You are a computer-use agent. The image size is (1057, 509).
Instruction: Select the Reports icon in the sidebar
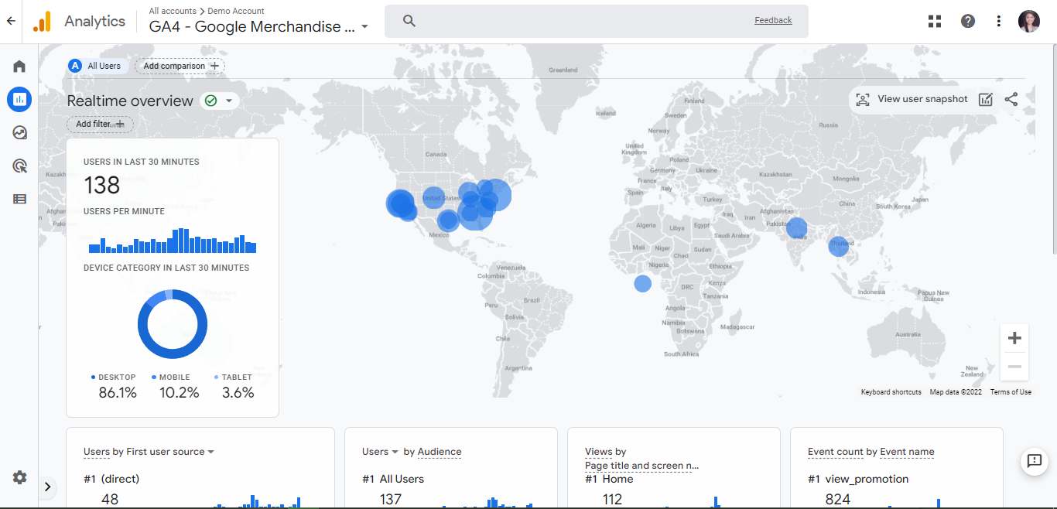click(19, 99)
